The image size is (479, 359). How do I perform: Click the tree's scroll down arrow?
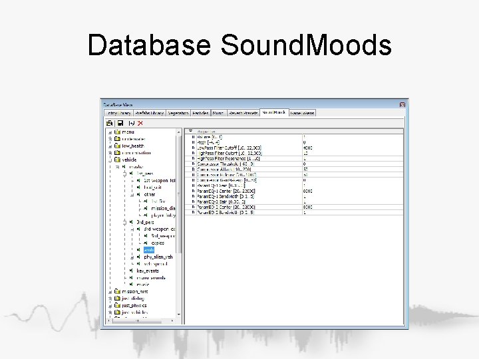tap(179, 314)
